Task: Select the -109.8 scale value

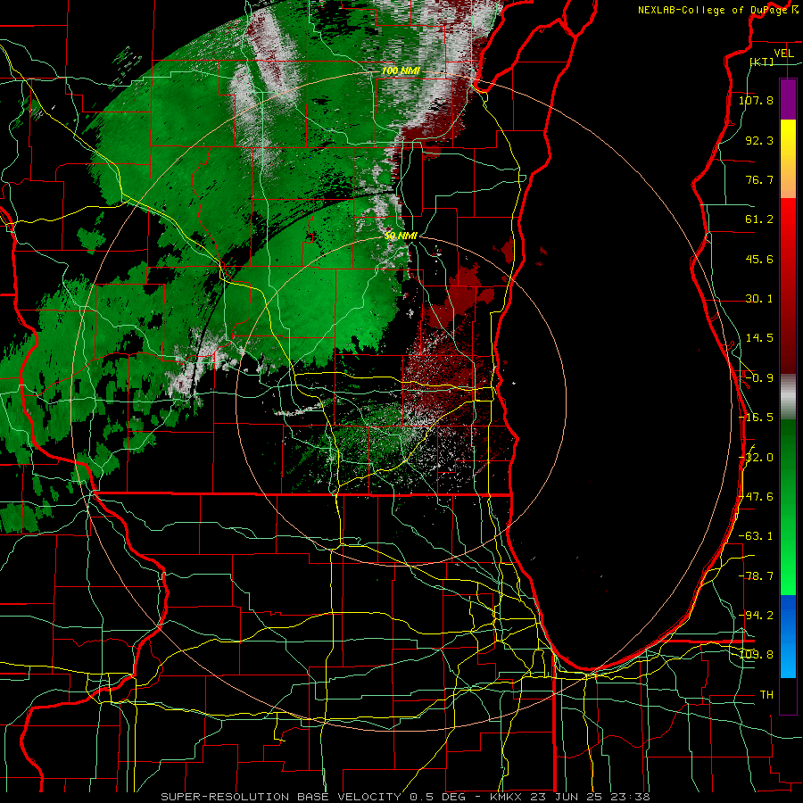Action: coord(757,655)
